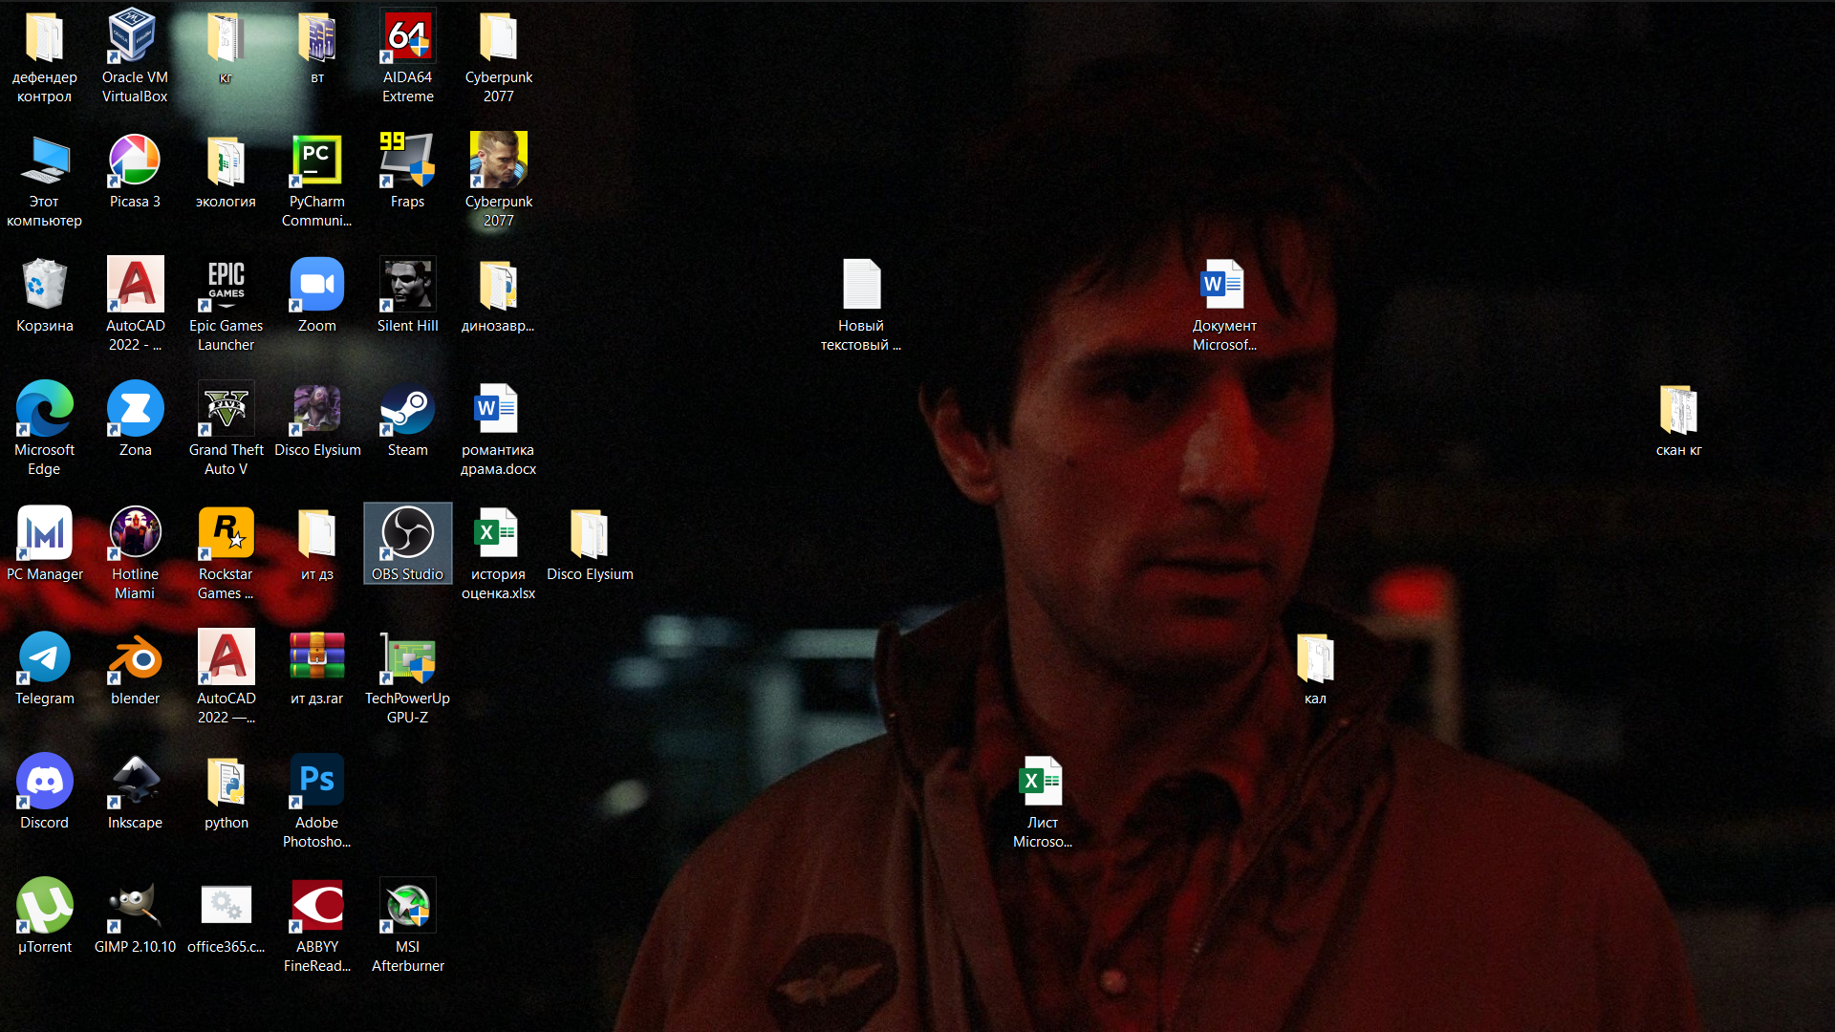Click AutoCAD 2022 shortcut beside Epic Games Launcher
The image size is (1835, 1032).
tap(135, 304)
